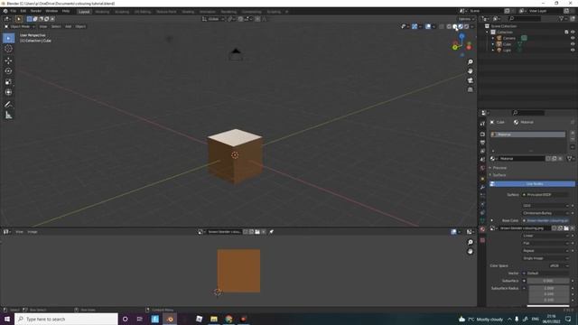Viewport: 578px width, 325px height.
Task: Open Material properties tab
Action: [x=482, y=229]
